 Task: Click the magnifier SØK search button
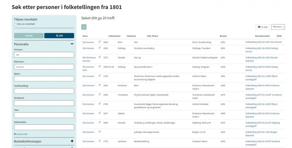coord(59,36)
